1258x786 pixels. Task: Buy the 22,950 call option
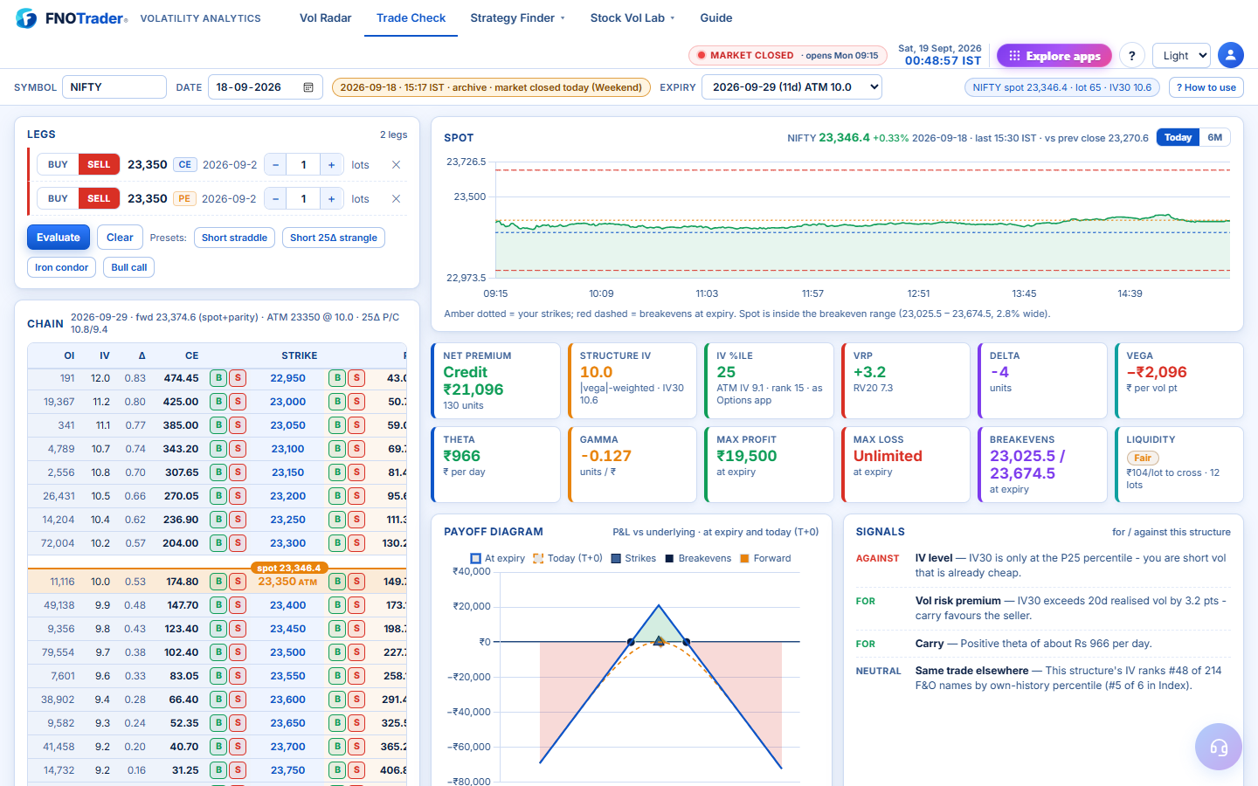(x=218, y=378)
